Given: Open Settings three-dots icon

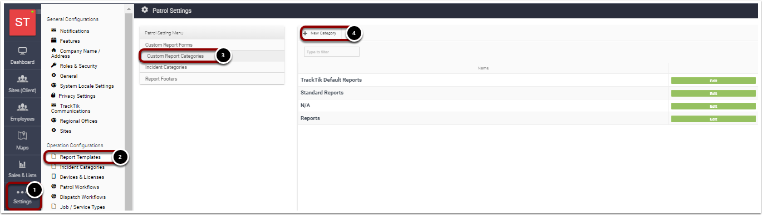Looking at the screenshot, I should [22, 192].
